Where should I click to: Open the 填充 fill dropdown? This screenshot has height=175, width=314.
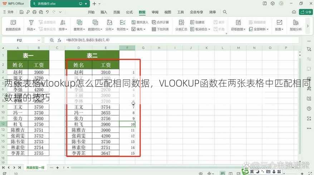point(138,29)
